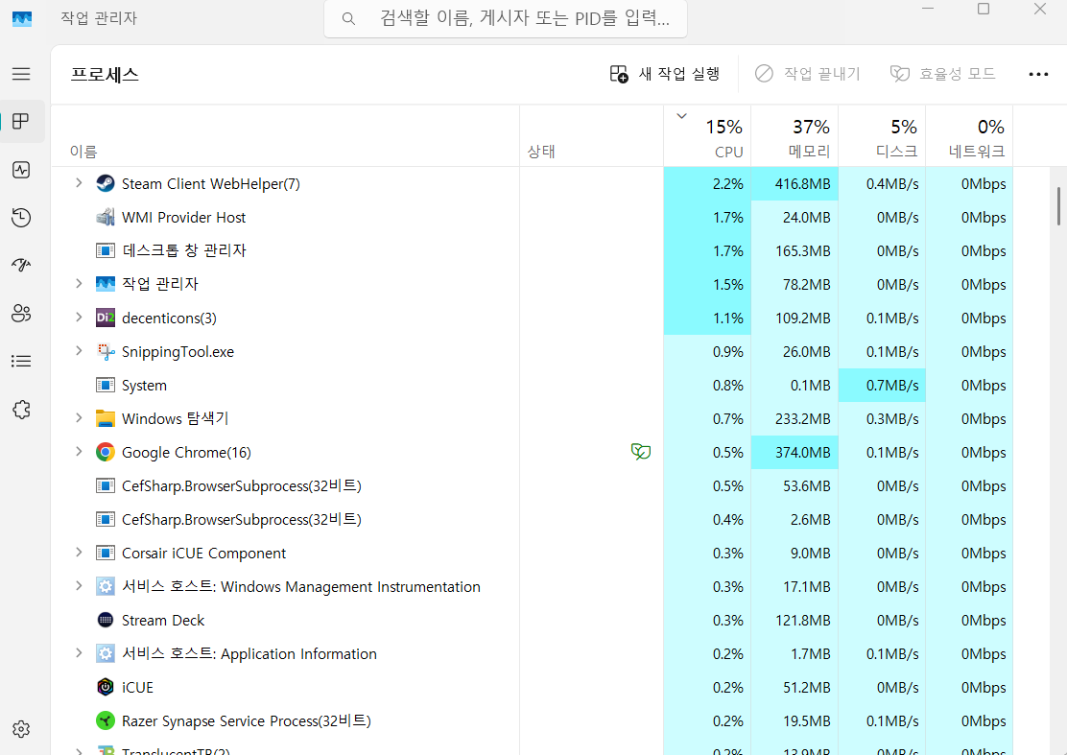Select the first CefSharp.BrowserSubprocess row (53.6MB)
Image resolution: width=1067 pixels, height=755 pixels.
(533, 485)
